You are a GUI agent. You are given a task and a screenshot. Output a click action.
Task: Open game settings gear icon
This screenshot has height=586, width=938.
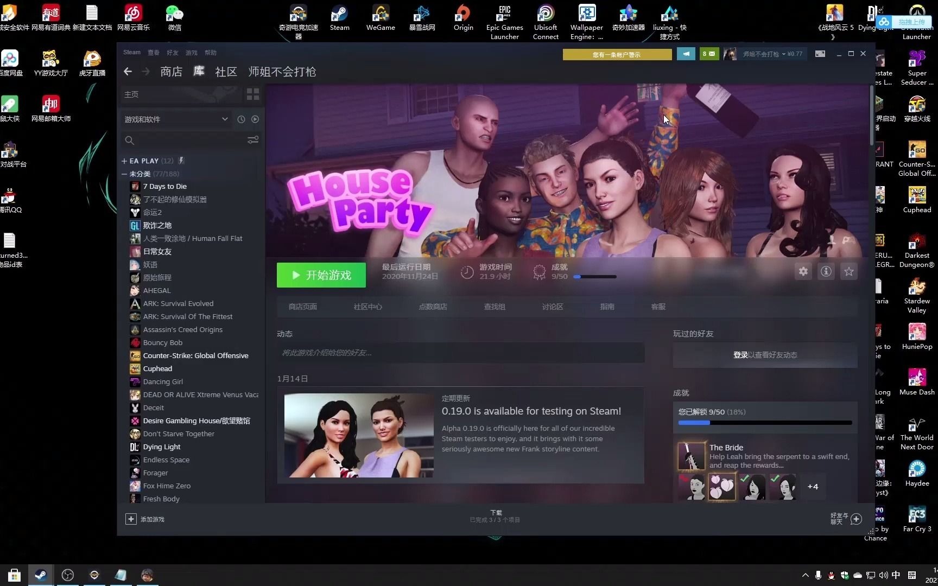(803, 271)
